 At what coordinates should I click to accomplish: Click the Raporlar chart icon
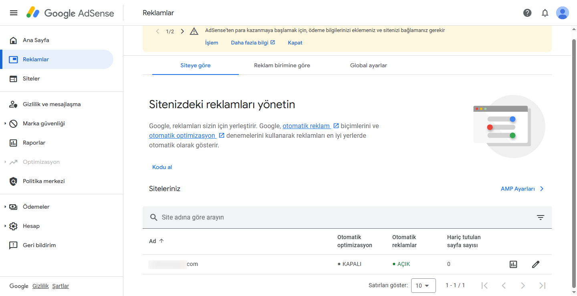(13, 143)
